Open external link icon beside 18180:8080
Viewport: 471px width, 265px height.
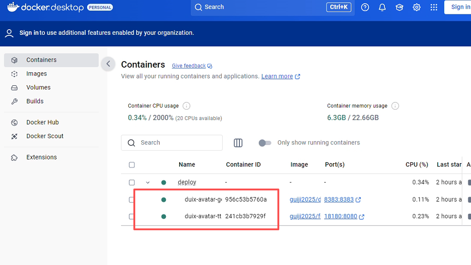(x=362, y=217)
